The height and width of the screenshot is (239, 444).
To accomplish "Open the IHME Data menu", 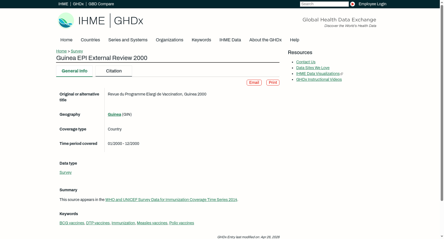I will [230, 40].
